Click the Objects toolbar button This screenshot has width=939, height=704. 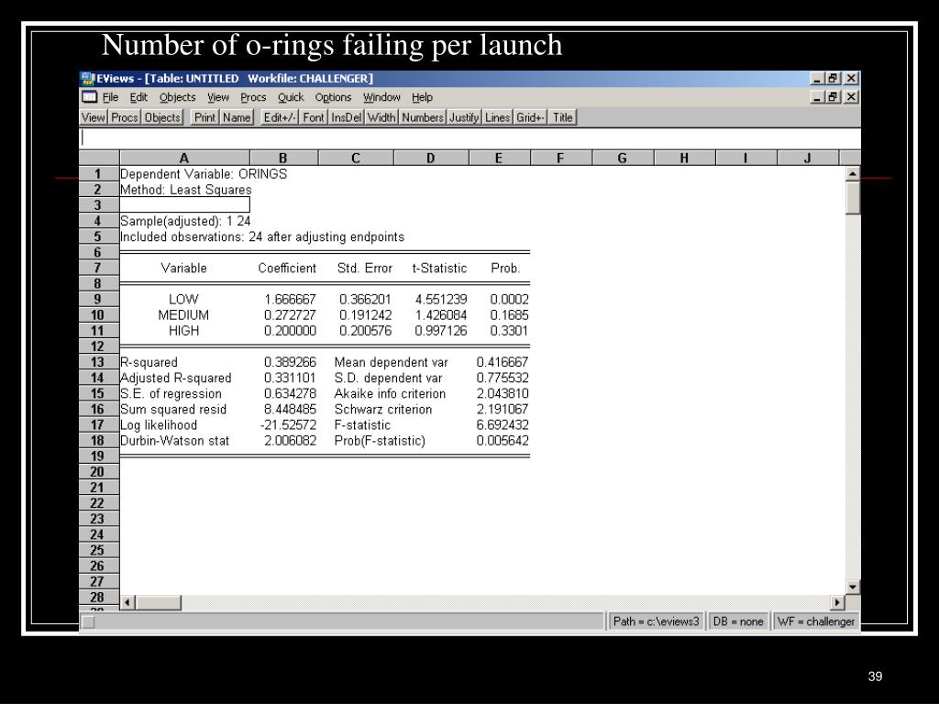(x=162, y=117)
